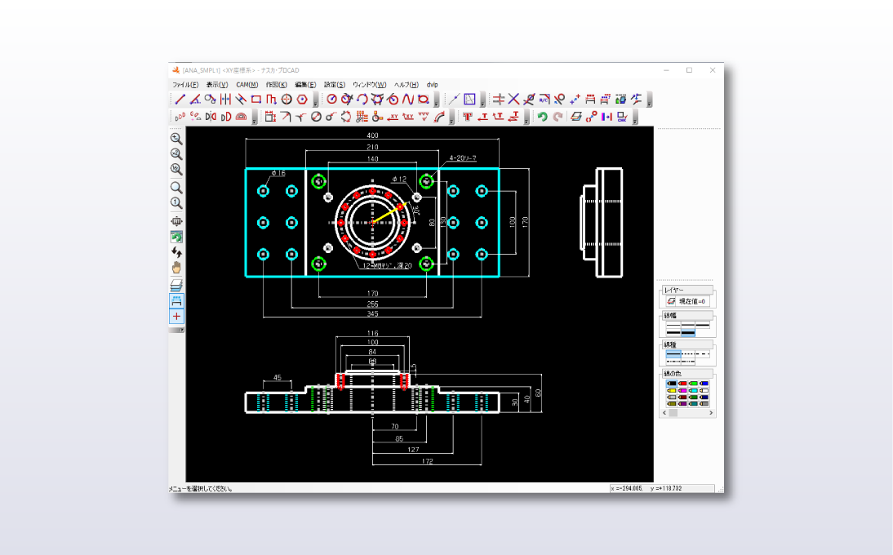
Task: Click the fit-to-screen view icon
Action: coord(176,221)
